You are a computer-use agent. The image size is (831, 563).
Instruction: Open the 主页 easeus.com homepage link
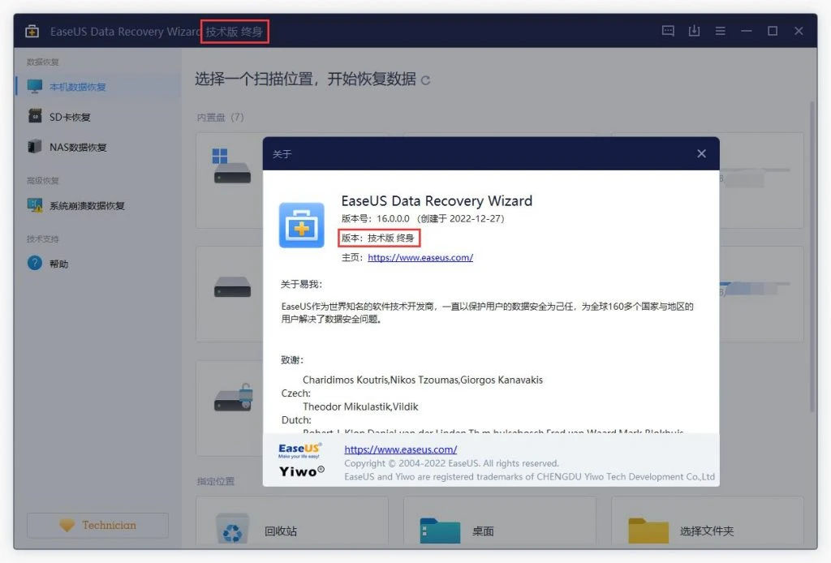click(420, 257)
